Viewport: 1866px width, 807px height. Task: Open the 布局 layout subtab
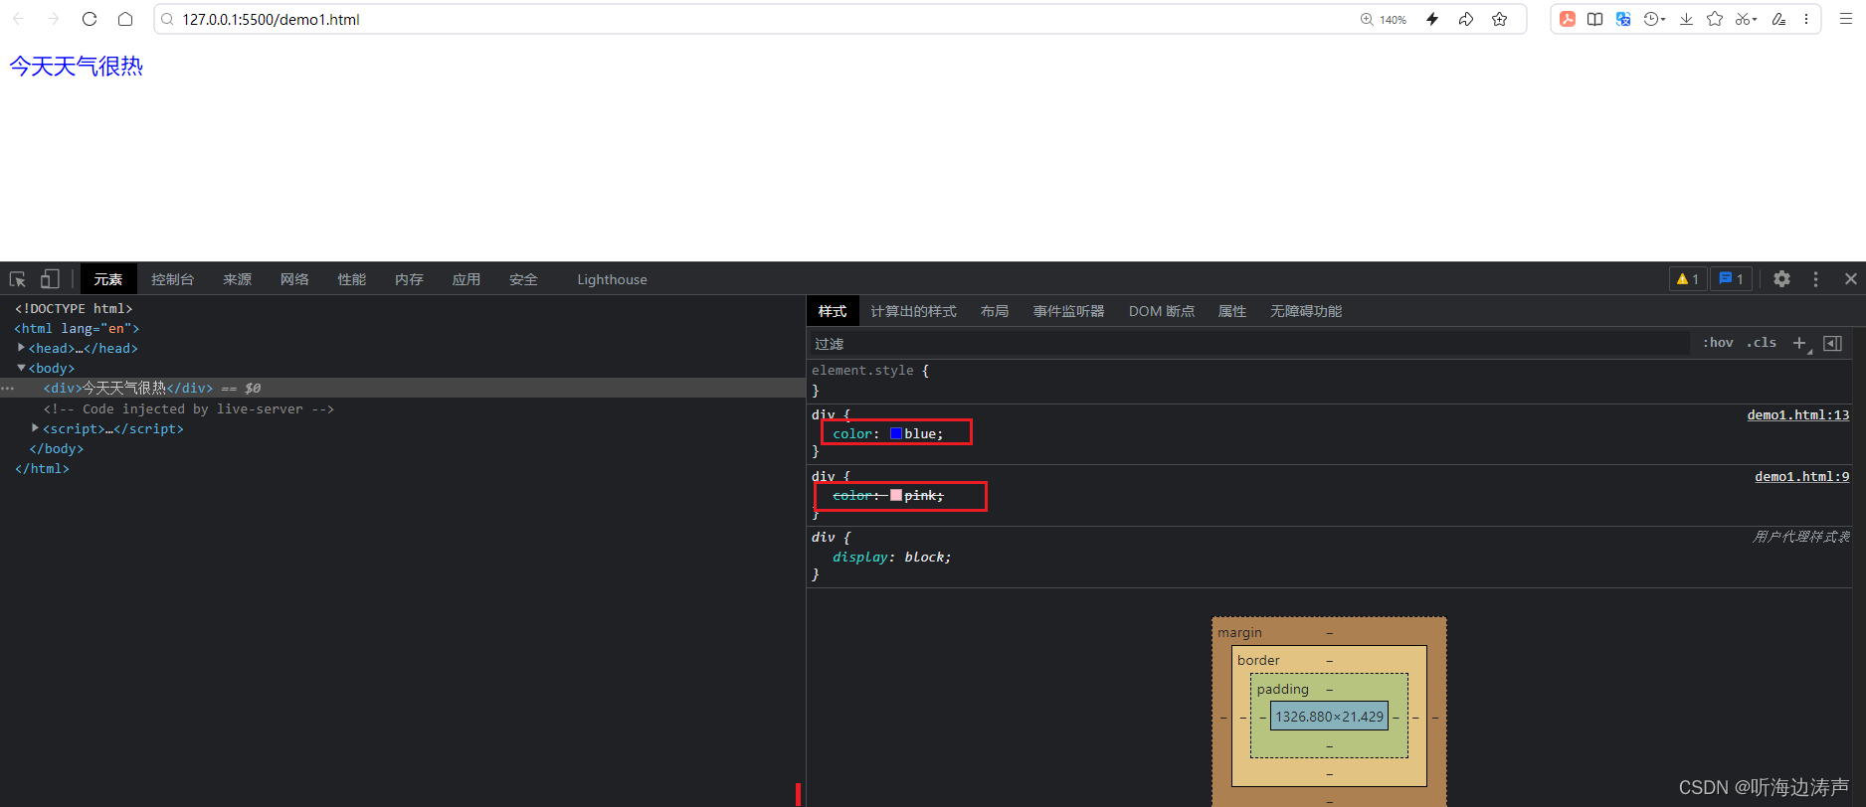coord(994,311)
